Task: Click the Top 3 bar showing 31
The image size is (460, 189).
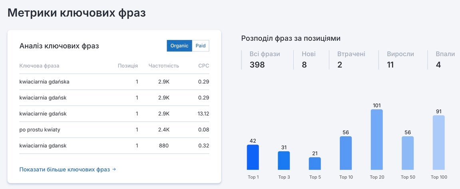Action: point(284,161)
